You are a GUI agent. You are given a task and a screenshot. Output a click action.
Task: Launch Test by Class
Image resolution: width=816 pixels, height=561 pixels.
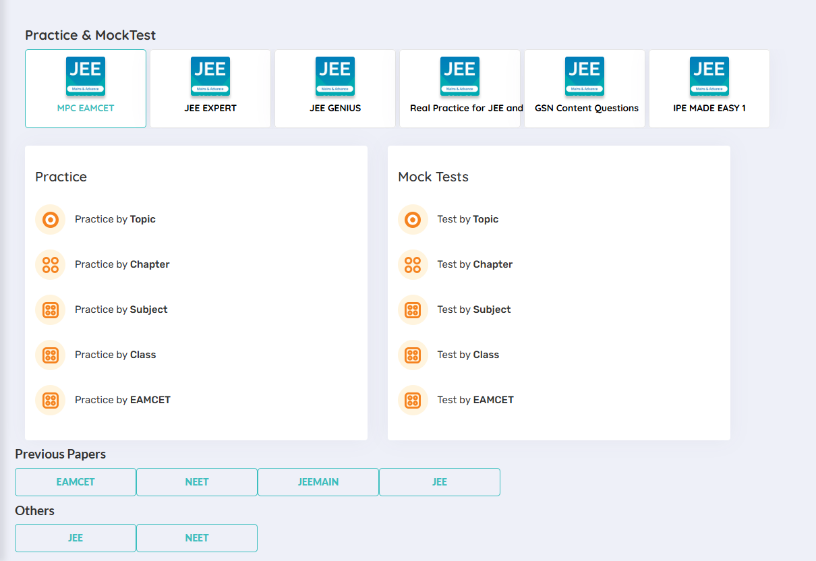[468, 355]
